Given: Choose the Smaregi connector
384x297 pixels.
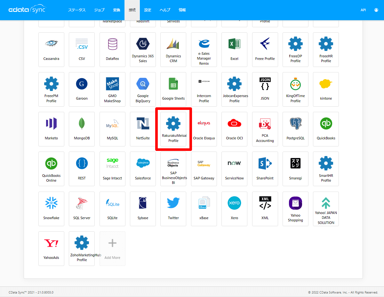Looking at the screenshot, I should 295,169.
